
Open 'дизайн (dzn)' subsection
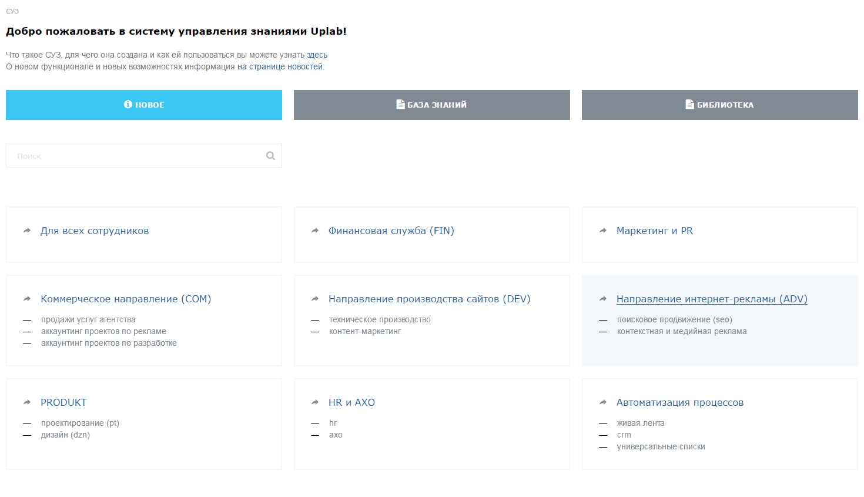[x=65, y=435]
